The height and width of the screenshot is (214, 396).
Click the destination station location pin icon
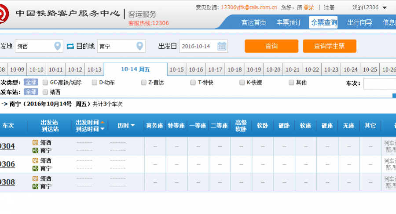click(139, 46)
